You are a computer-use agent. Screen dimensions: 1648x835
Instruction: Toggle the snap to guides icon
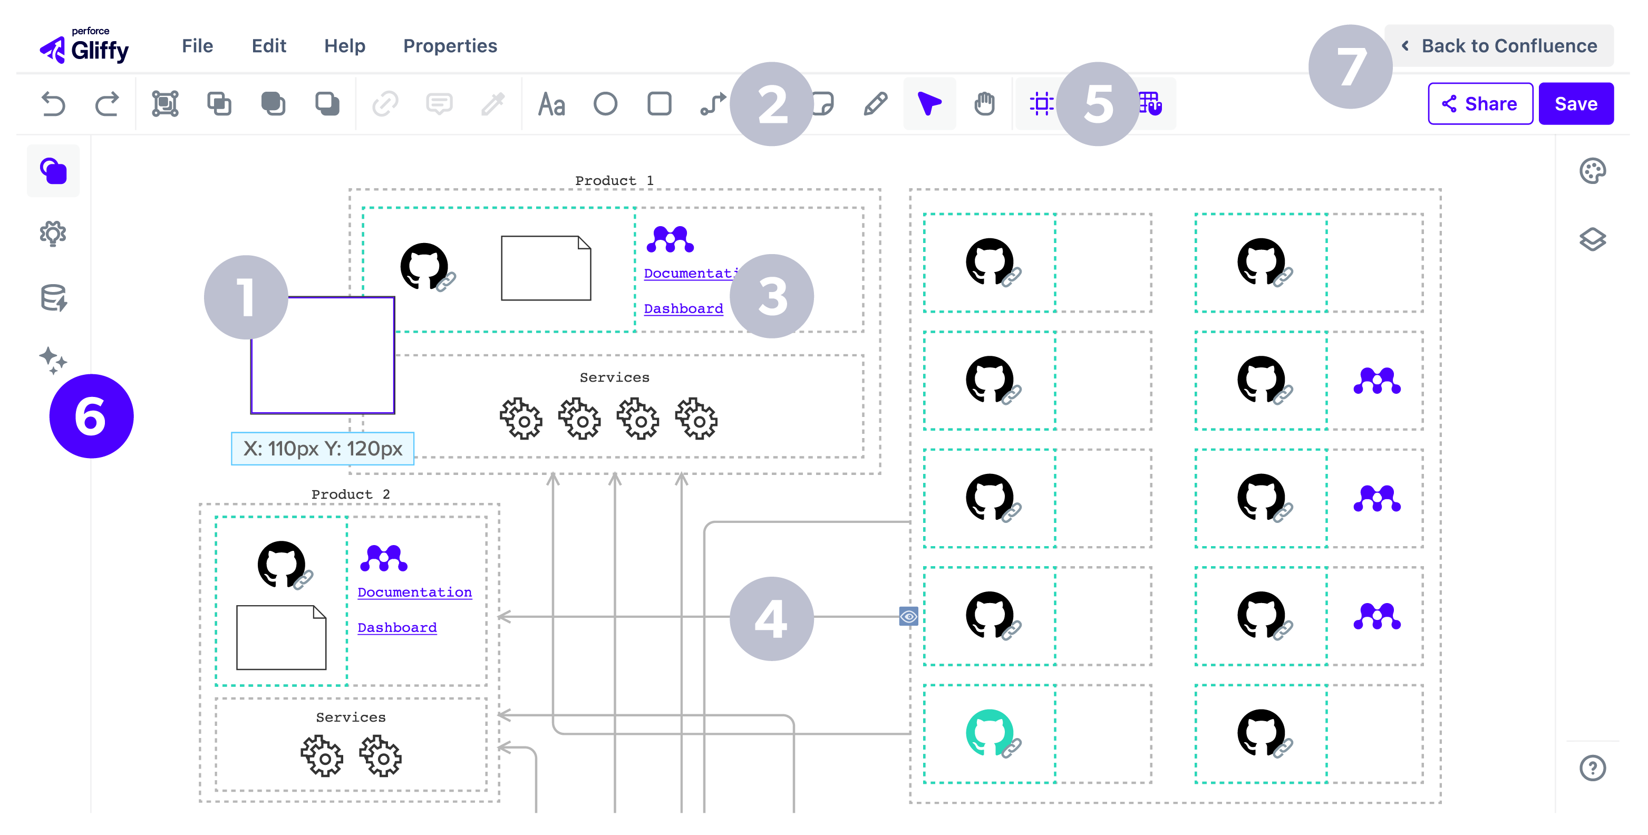[1042, 104]
